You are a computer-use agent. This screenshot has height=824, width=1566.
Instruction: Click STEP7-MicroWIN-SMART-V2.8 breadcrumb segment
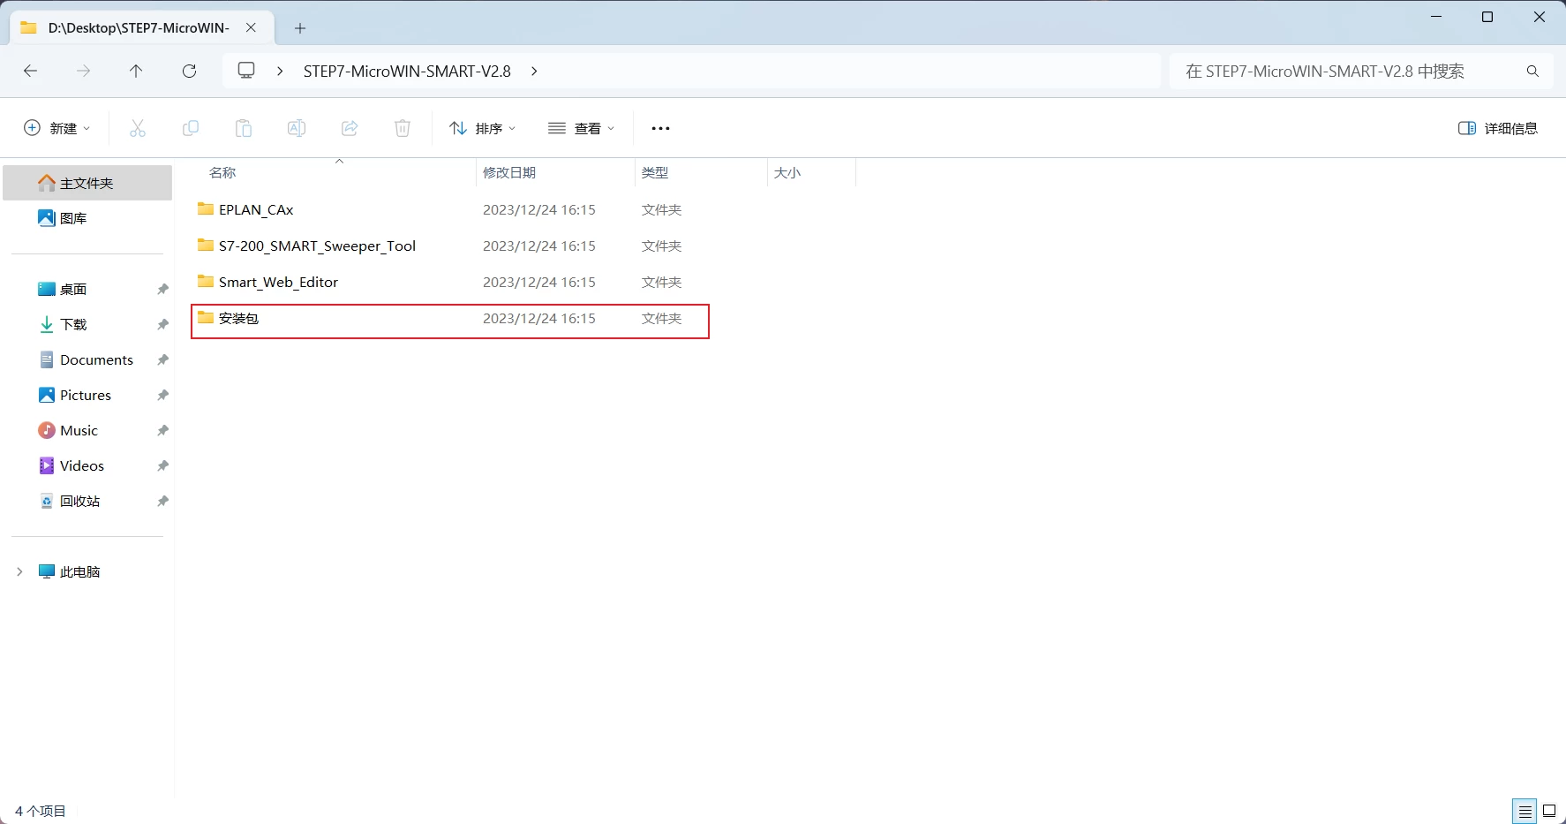(407, 71)
